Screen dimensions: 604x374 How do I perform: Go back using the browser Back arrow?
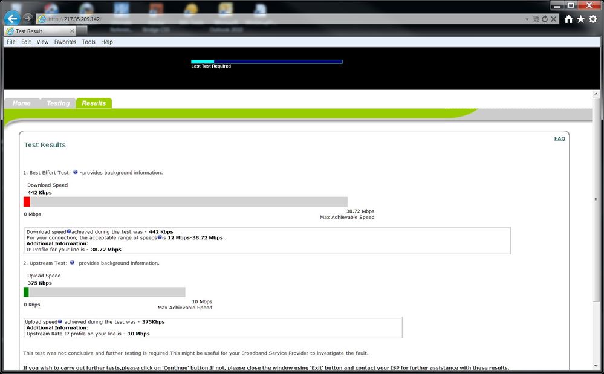click(x=12, y=18)
